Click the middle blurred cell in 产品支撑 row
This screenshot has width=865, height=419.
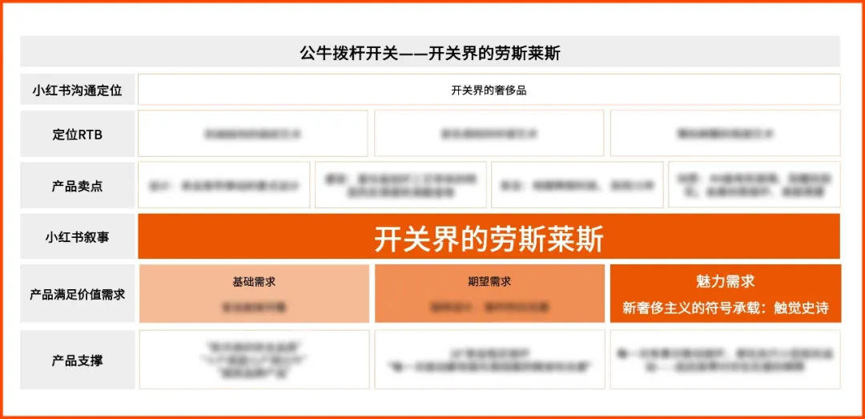click(489, 360)
